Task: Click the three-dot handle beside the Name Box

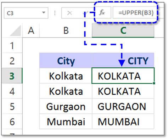Action: [55, 13]
